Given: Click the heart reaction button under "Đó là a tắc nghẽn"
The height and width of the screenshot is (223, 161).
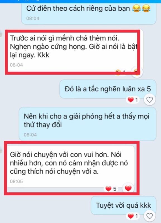Looking at the screenshot, I should pos(150,100).
